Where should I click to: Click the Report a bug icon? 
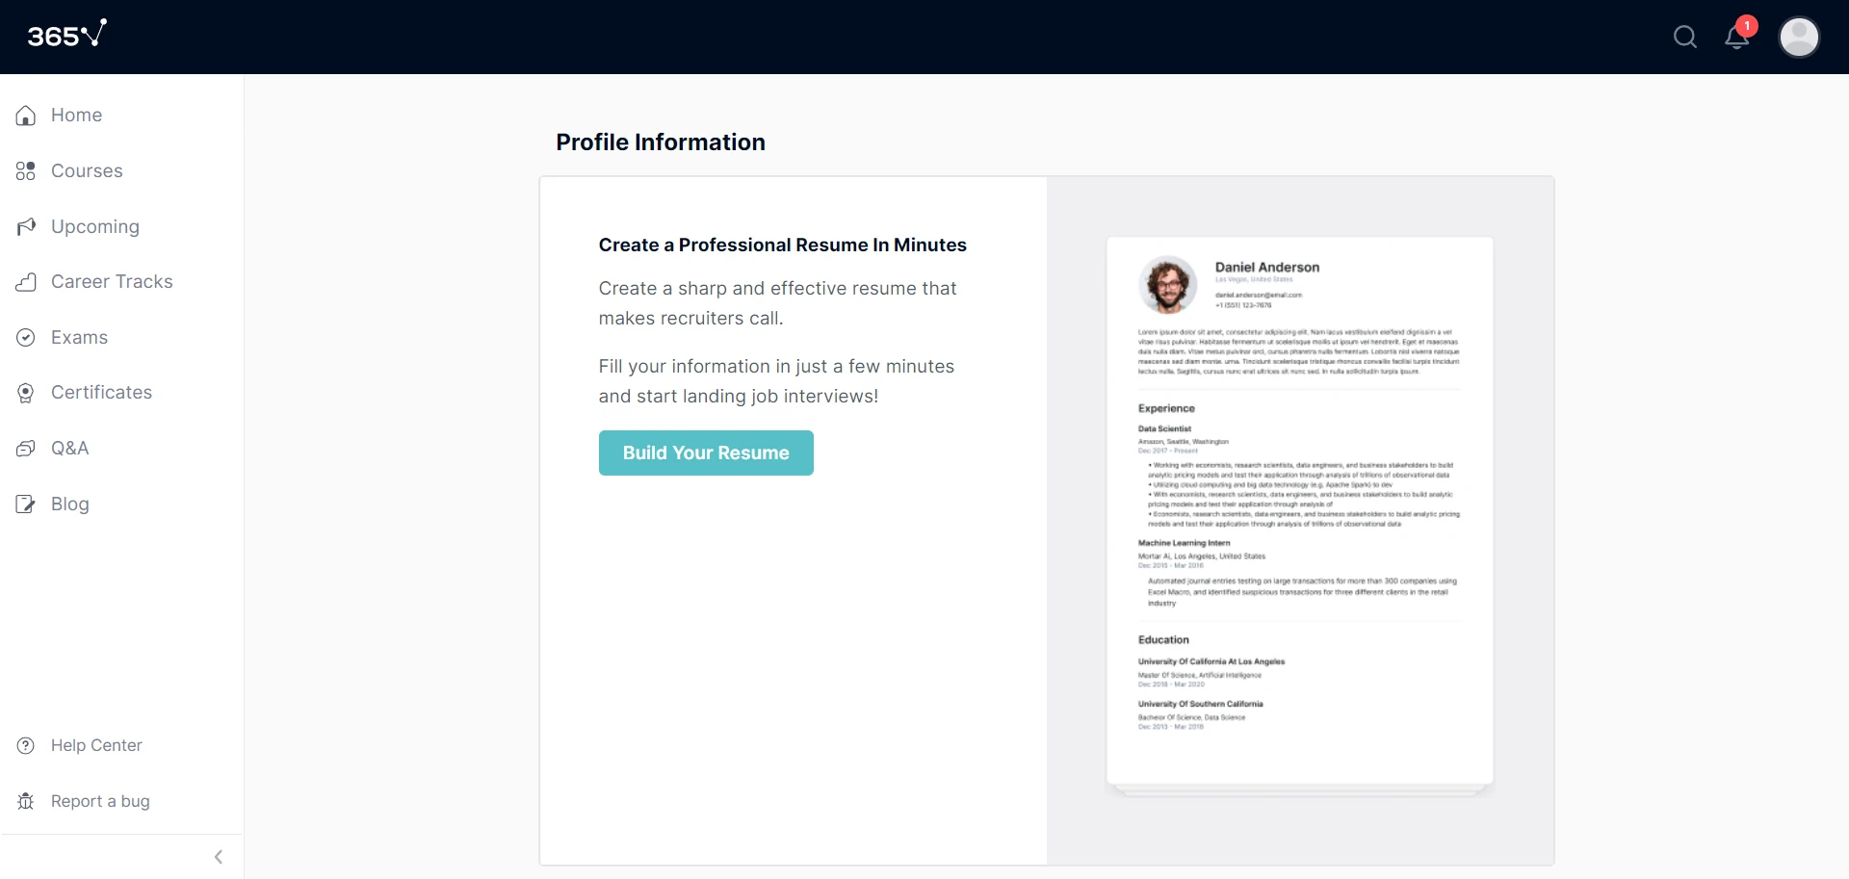pyautogui.click(x=26, y=801)
